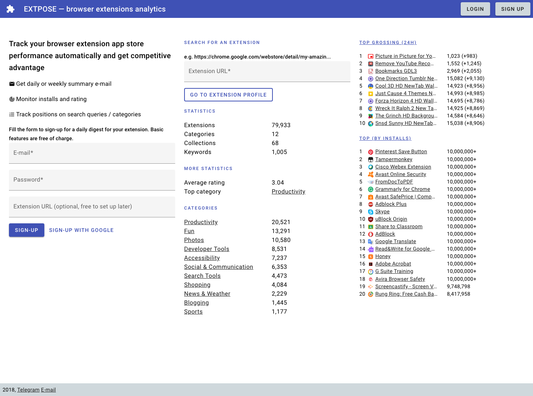
Task: Open Cool 3D HD NewTab extension link
Action: coord(407,86)
